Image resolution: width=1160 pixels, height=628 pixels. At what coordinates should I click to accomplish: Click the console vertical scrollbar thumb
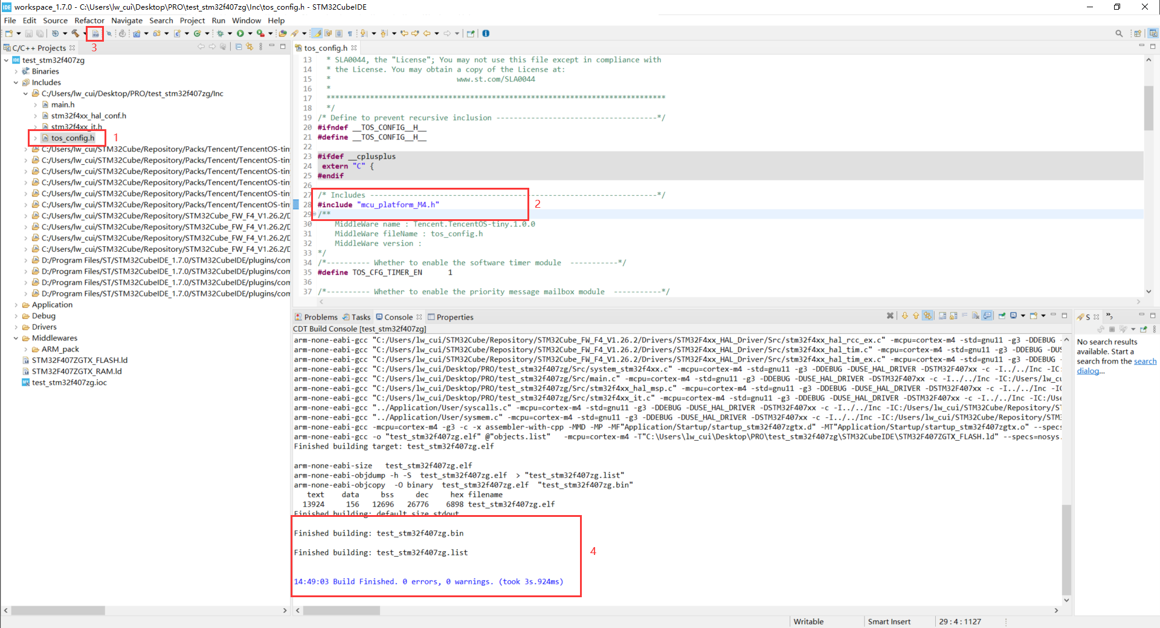pyautogui.click(x=1066, y=549)
